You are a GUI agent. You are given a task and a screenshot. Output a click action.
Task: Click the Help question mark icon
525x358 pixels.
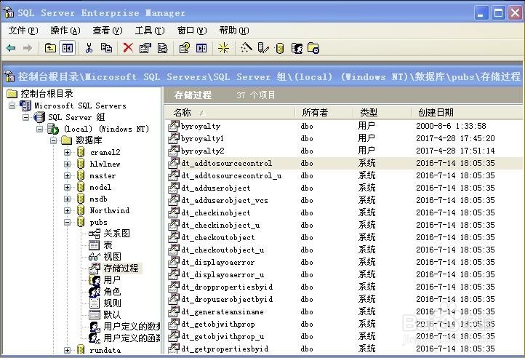click(x=184, y=48)
